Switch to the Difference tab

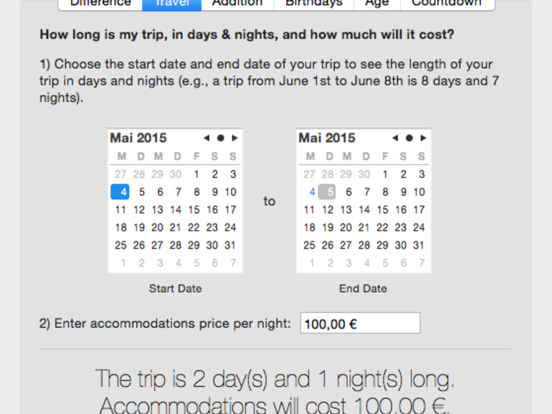point(100,4)
